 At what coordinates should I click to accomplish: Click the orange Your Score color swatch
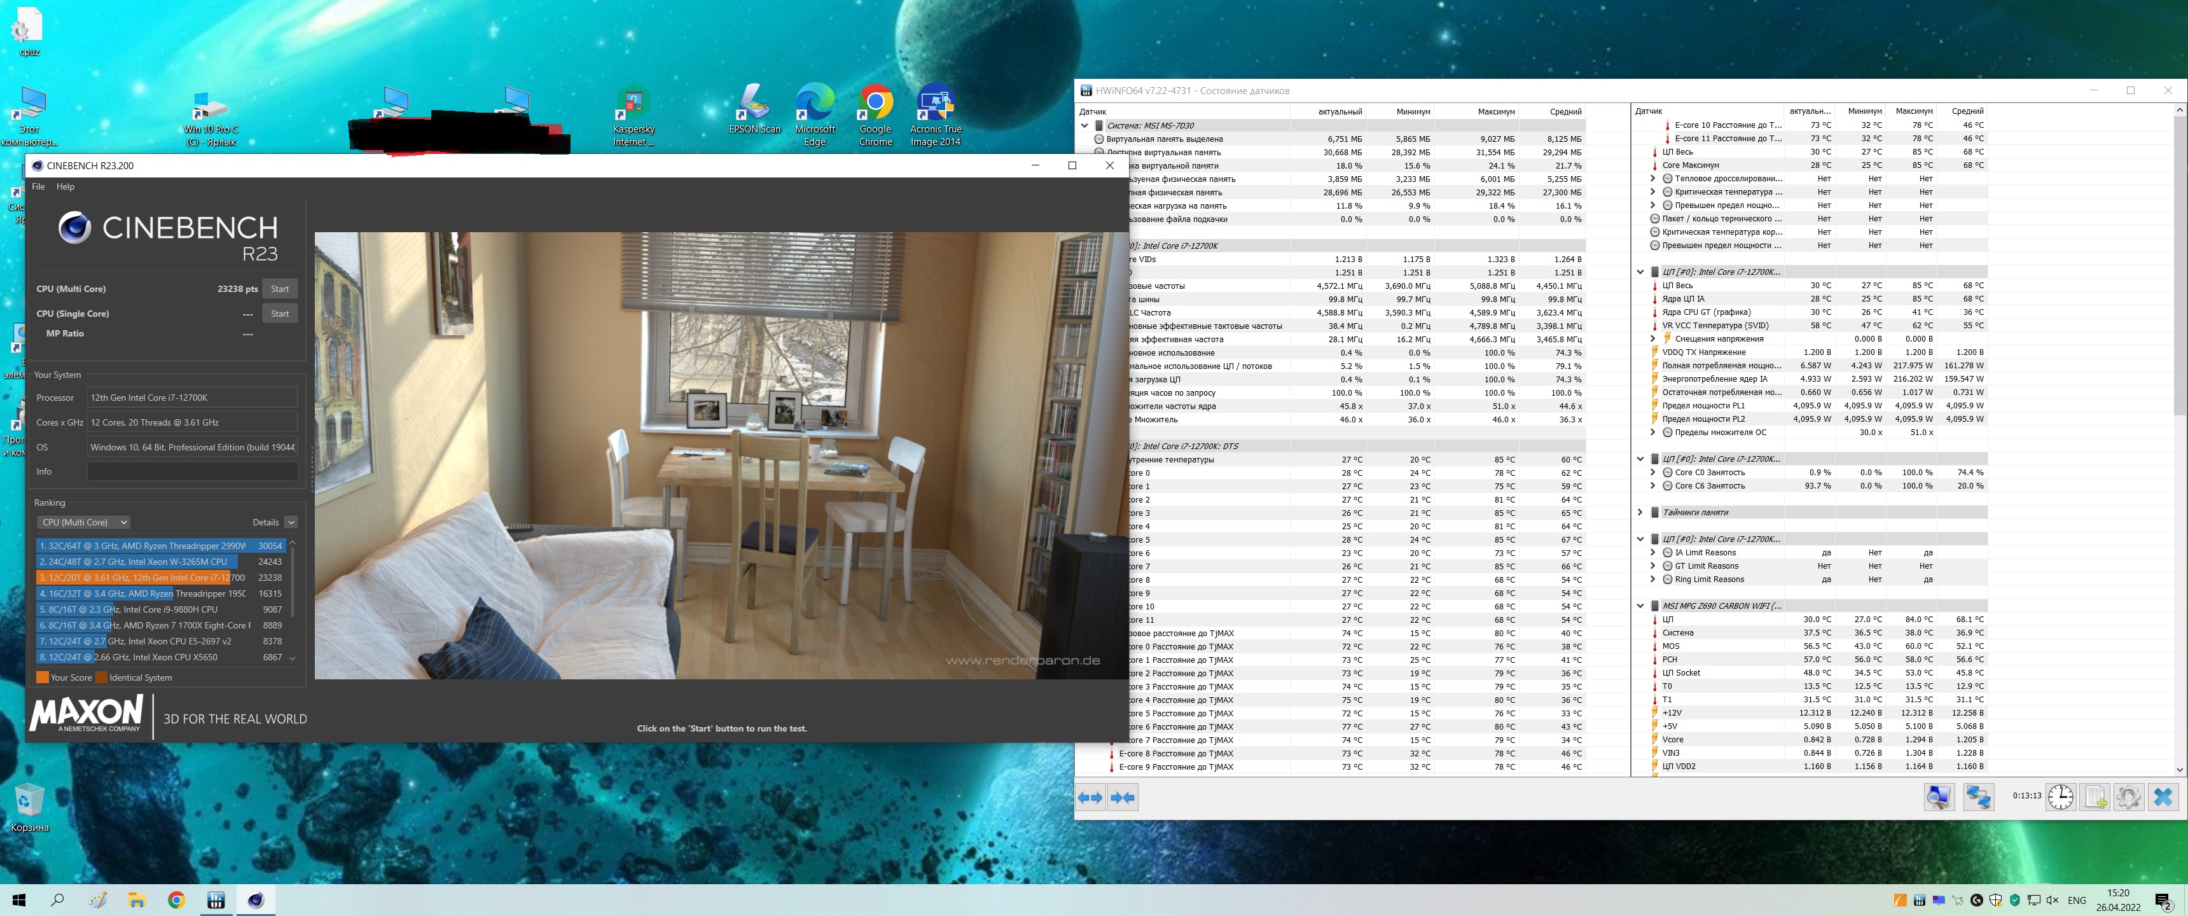[43, 677]
